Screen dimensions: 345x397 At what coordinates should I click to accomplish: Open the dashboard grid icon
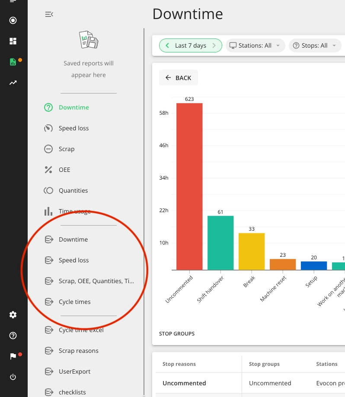(x=13, y=41)
